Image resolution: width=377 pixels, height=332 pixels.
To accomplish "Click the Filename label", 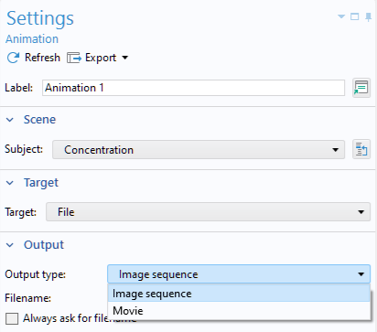I will [27, 298].
